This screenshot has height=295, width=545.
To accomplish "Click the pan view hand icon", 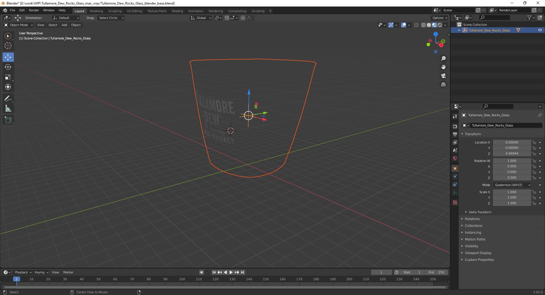I will coord(443,67).
